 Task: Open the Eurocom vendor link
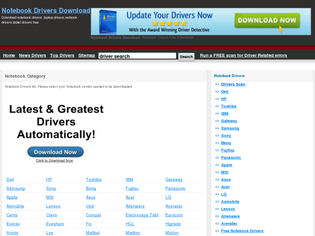pyautogui.click(x=174, y=215)
